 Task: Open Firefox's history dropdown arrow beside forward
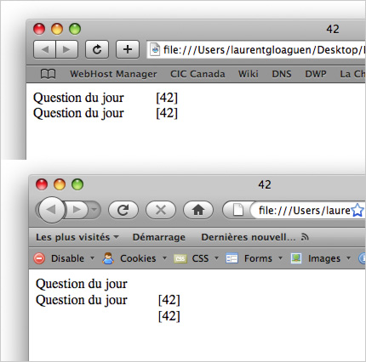(x=94, y=210)
